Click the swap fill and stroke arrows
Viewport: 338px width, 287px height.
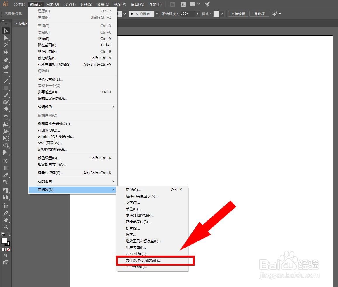(x=9, y=234)
